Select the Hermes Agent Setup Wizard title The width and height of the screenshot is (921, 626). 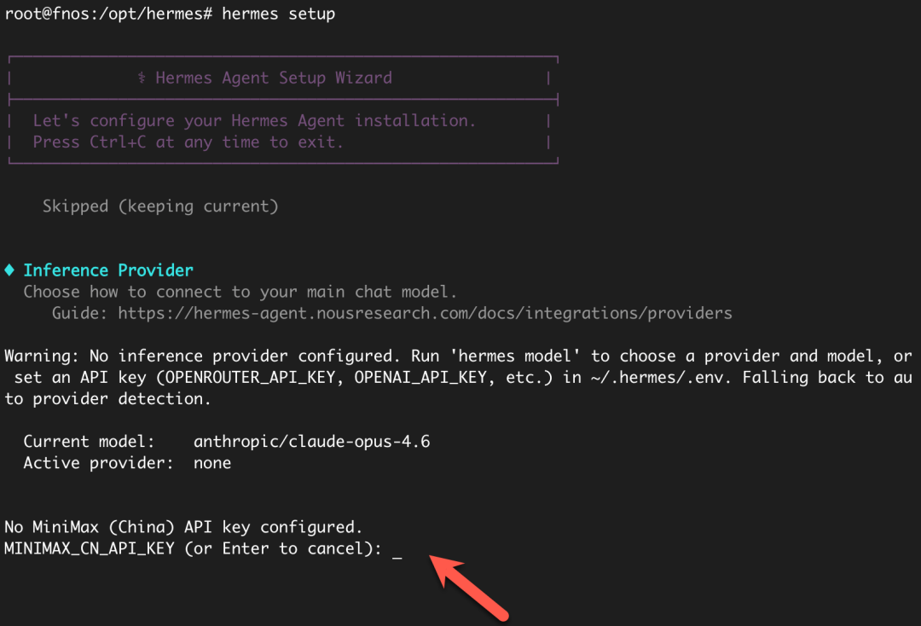point(274,78)
